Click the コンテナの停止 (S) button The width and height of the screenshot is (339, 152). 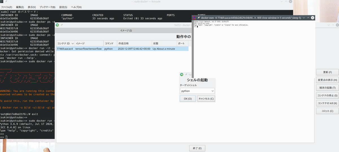[327, 95]
